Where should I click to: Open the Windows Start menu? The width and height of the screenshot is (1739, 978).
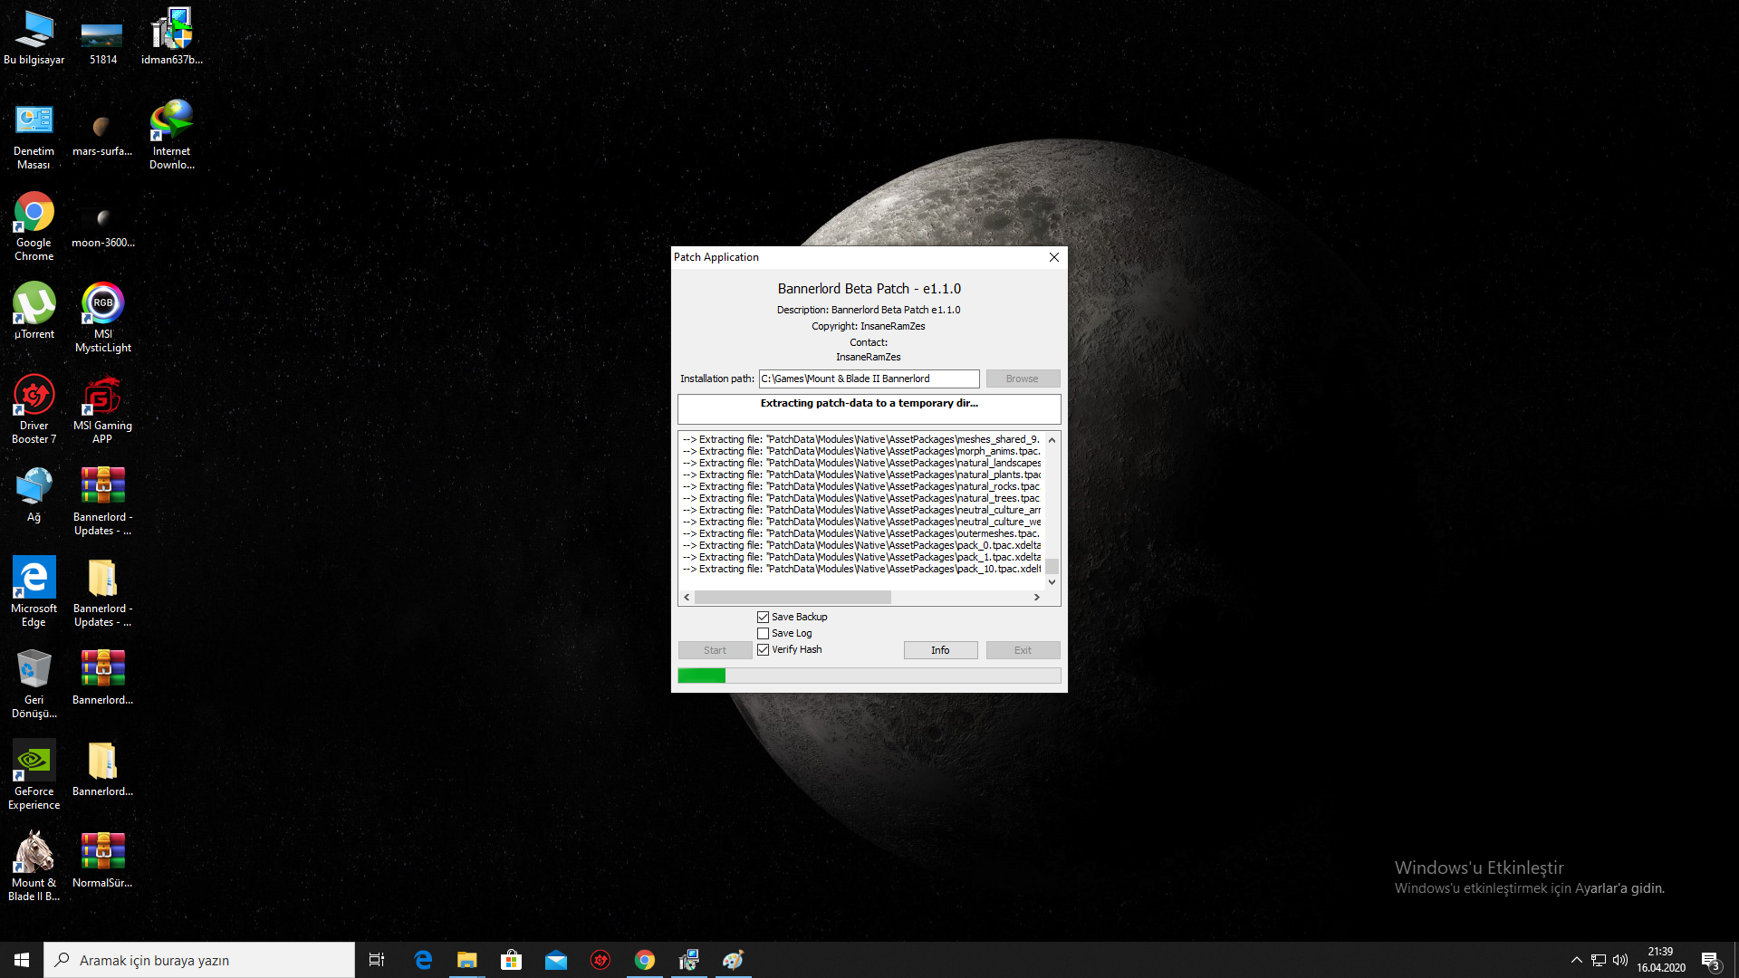(x=22, y=960)
